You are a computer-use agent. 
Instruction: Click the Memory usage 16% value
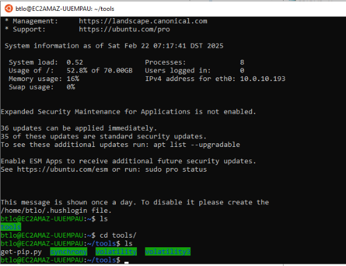[x=73, y=79]
